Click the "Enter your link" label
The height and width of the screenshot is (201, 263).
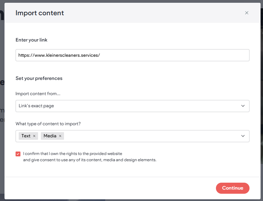pyautogui.click(x=31, y=40)
